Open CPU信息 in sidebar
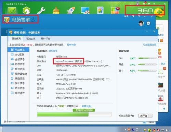 pos(18,55)
